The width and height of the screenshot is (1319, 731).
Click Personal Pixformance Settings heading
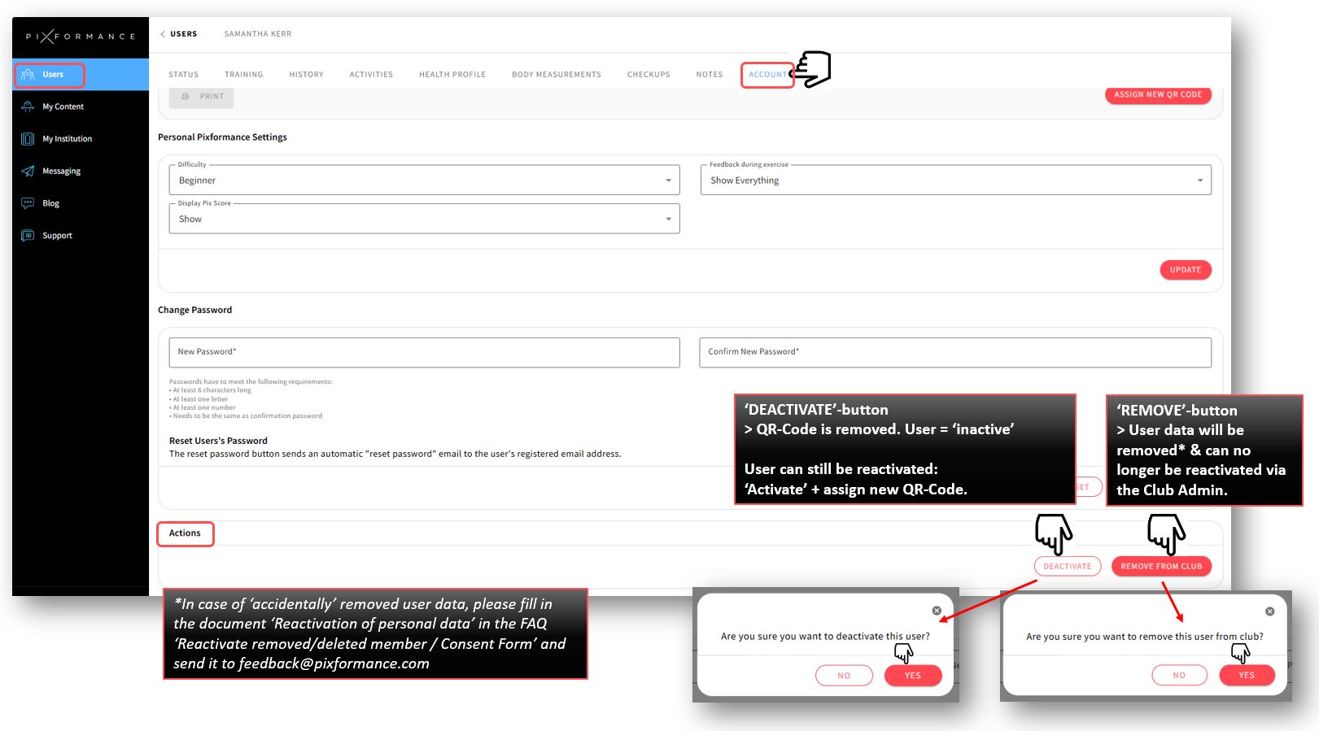(223, 137)
